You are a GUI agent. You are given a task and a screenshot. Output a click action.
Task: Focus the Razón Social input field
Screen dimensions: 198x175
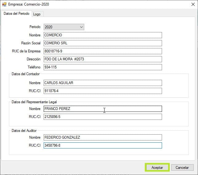[x=103, y=43]
